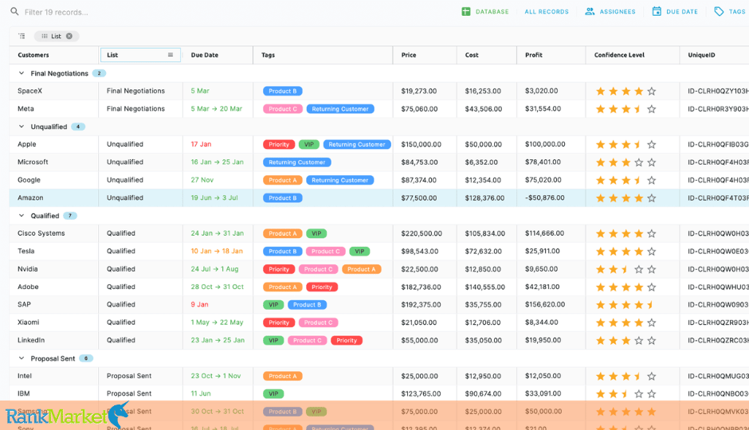Click Google's Product A tag

tap(282, 181)
